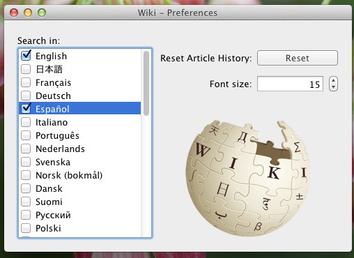Select the Nederlands row label
The width and height of the screenshot is (354, 258).
click(60, 149)
